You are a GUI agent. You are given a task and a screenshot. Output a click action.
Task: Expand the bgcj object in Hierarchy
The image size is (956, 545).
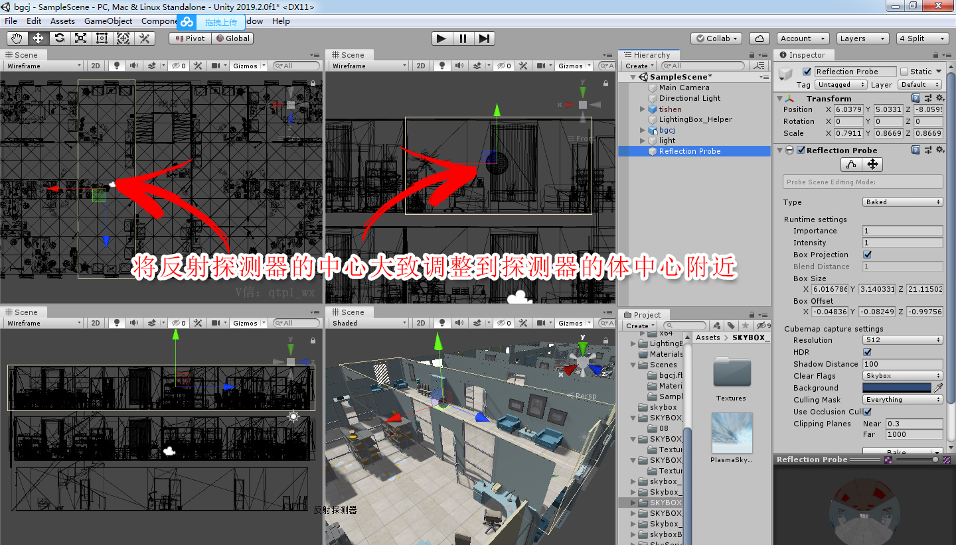(642, 130)
